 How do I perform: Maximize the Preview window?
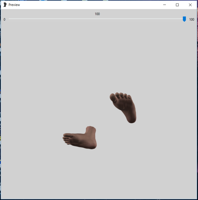(x=177, y=5)
